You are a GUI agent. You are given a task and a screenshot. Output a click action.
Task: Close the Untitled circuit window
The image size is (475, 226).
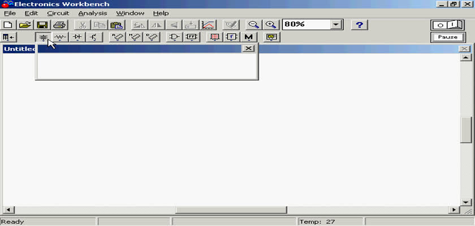pos(465,49)
